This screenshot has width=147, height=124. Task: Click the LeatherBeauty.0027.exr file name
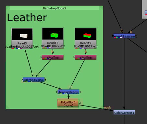point(22,47)
